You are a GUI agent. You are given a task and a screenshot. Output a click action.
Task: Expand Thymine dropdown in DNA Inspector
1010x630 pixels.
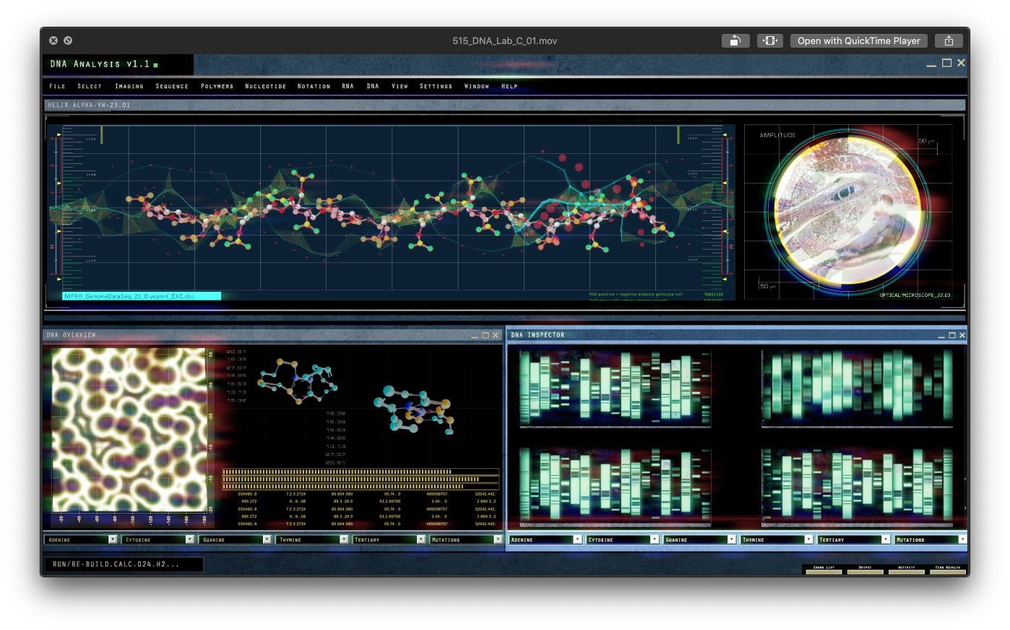[808, 540]
